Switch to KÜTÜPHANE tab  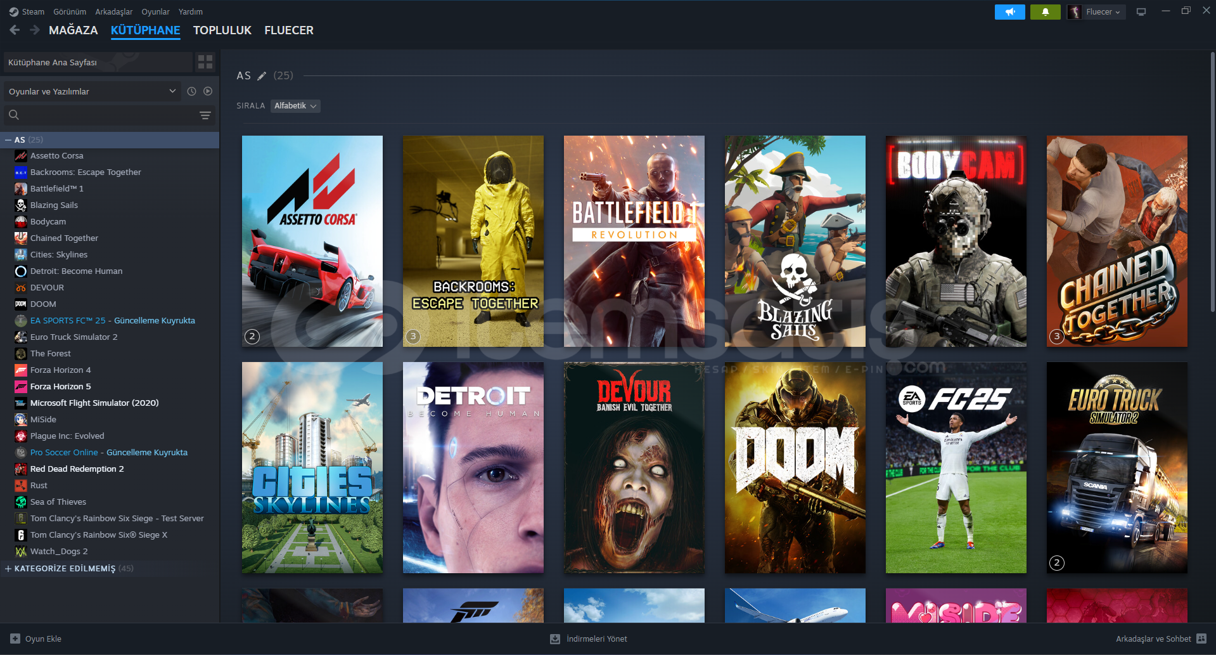(146, 30)
